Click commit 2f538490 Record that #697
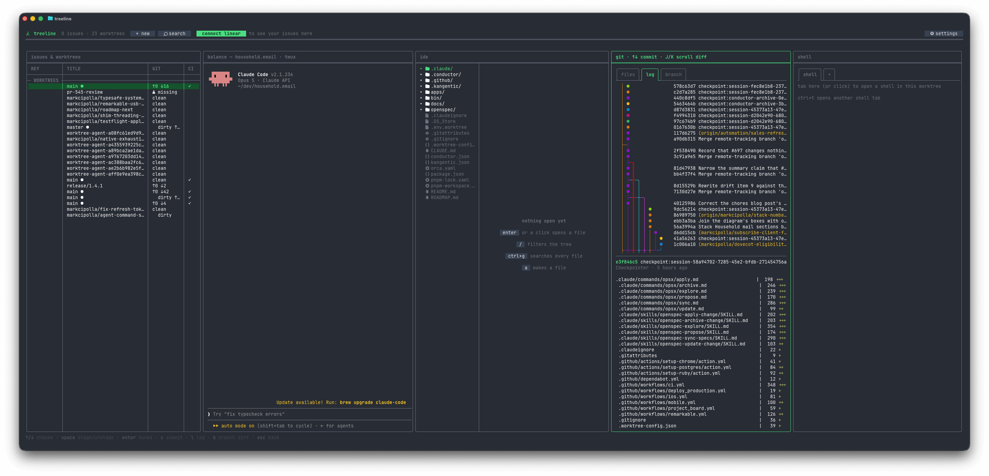This screenshot has width=989, height=476. [730, 151]
